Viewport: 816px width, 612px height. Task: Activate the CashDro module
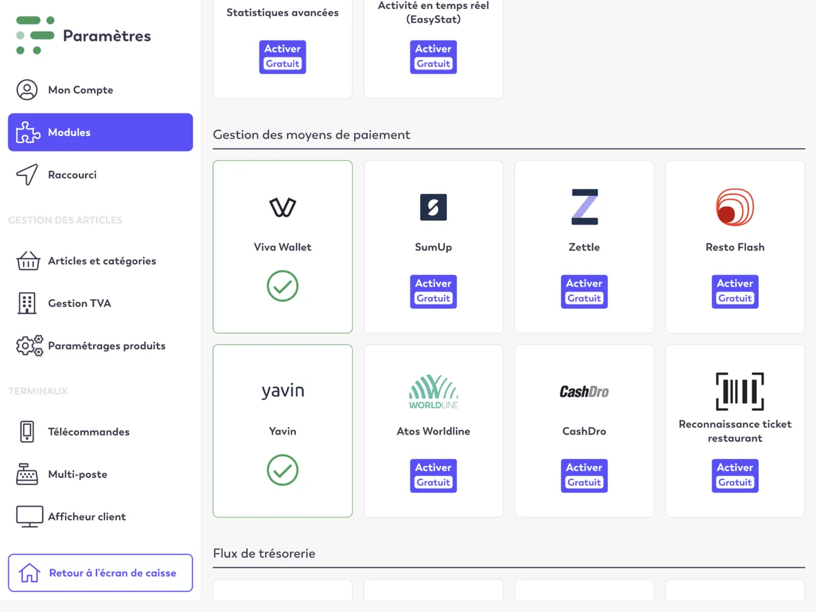(584, 475)
